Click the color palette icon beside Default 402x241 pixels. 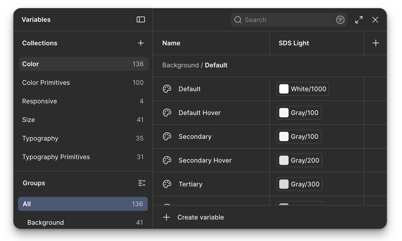167,89
